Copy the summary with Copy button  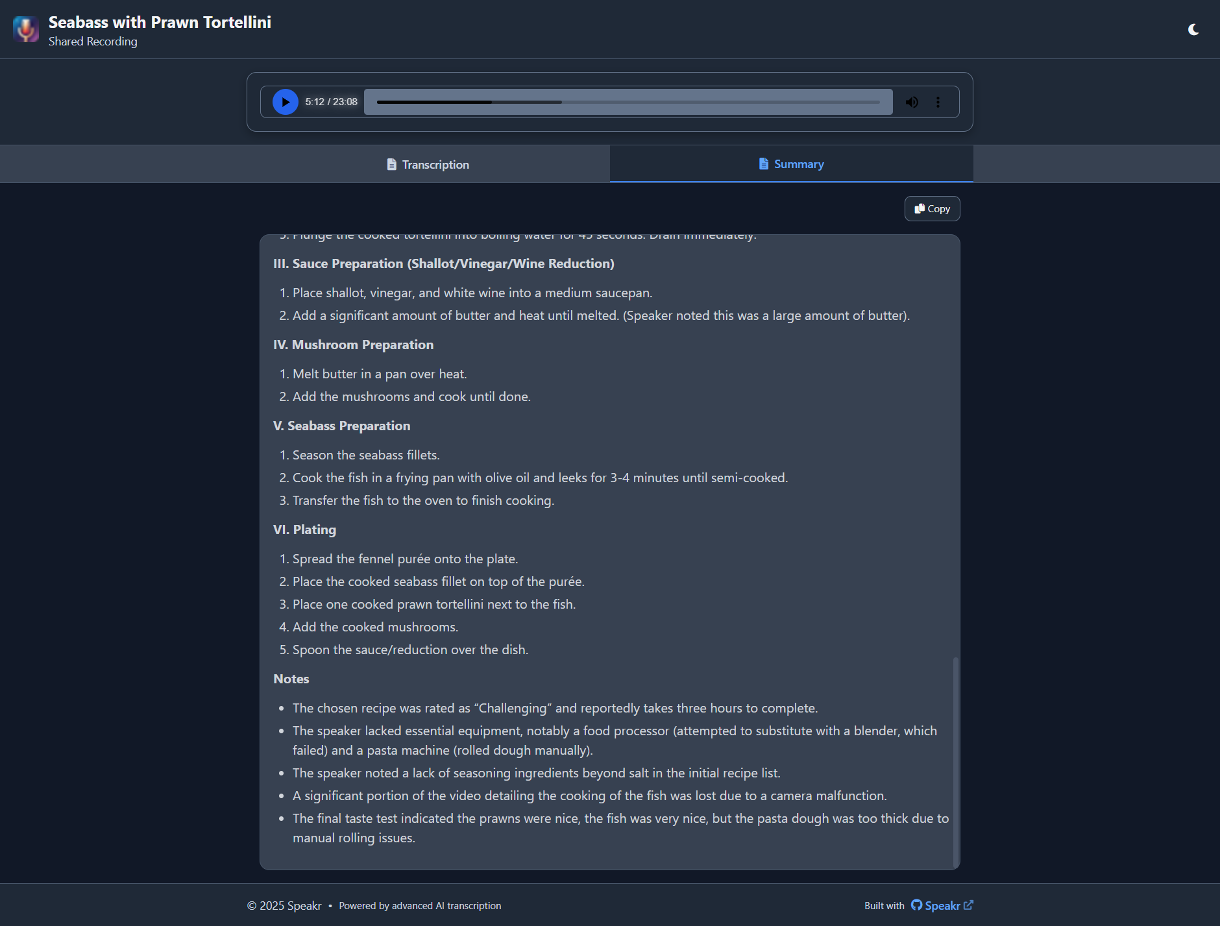pos(932,209)
